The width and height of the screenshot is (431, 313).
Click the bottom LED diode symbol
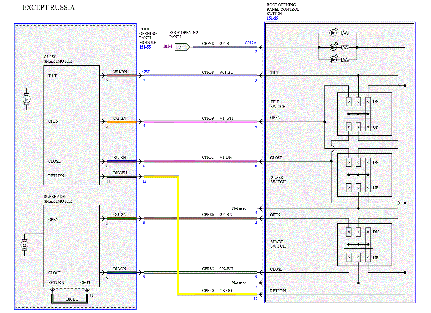pyautogui.click(x=333, y=60)
